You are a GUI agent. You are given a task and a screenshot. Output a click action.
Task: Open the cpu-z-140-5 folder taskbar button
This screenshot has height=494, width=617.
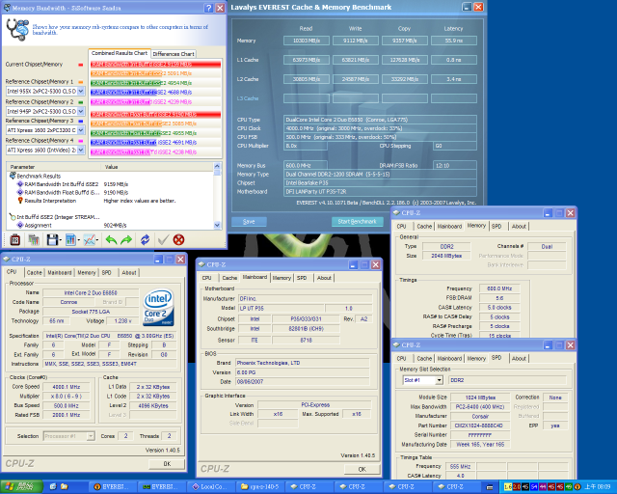(260, 487)
